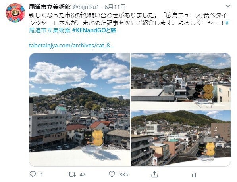Image resolution: width=237 pixels, height=182 pixels.
Task: Open the 尾道市立美術館 display name
Action: point(50,7)
